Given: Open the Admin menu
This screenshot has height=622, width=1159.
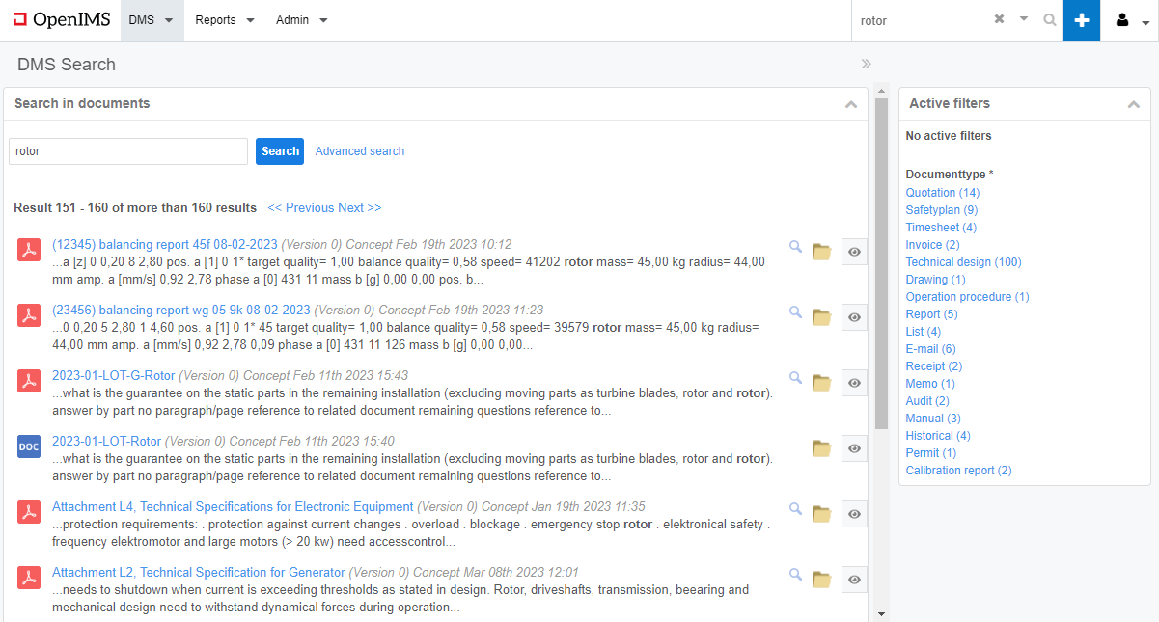Looking at the screenshot, I should click(x=301, y=20).
